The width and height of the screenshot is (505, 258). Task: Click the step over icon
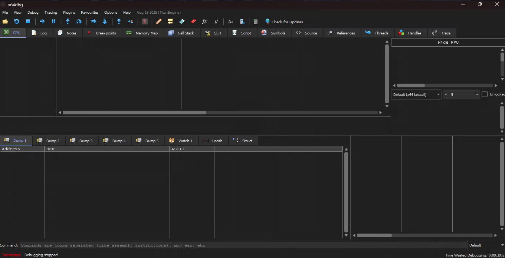[x=79, y=21]
